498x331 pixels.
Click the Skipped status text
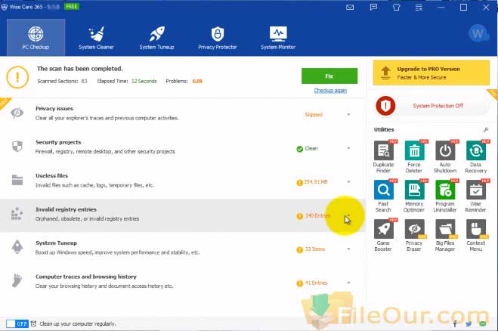314,115
